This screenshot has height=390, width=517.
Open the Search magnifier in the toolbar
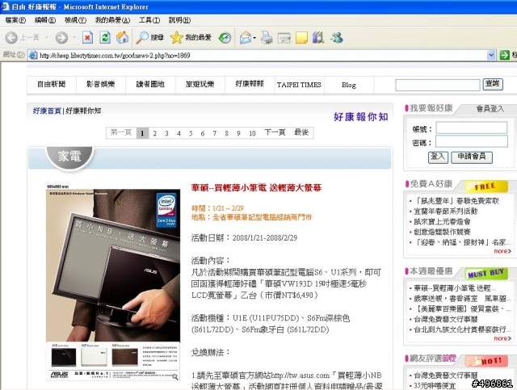coord(142,38)
